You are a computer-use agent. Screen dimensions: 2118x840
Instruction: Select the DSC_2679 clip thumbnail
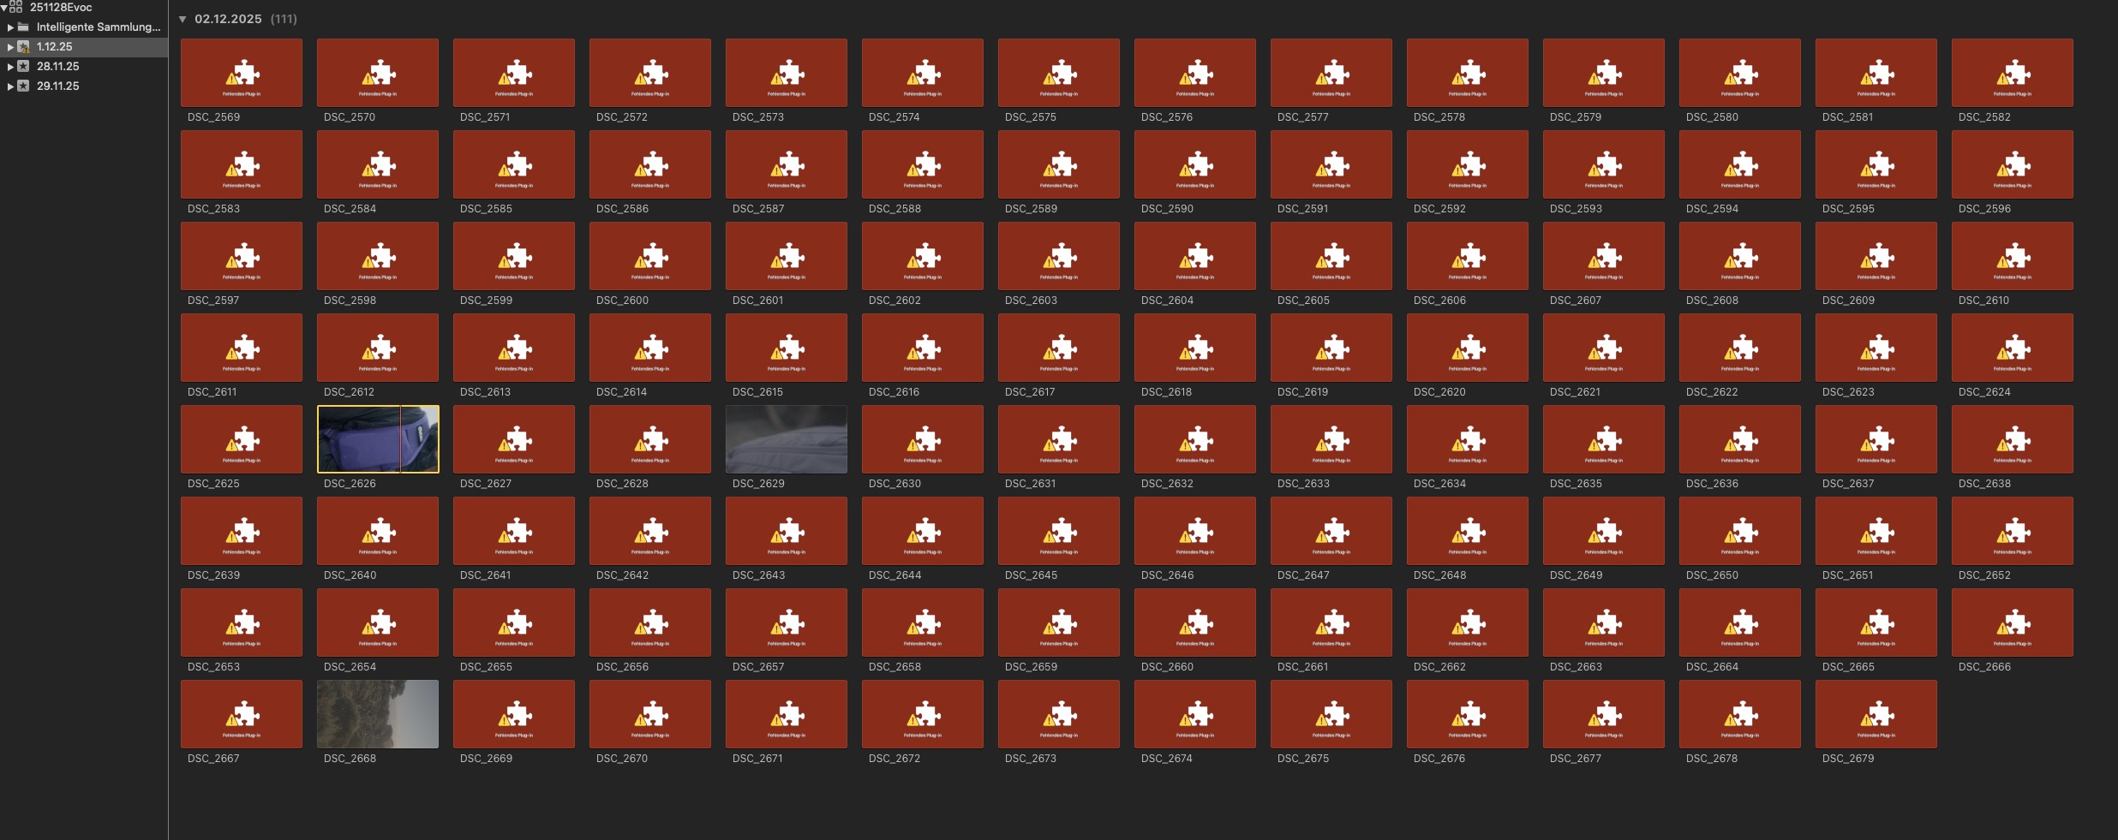click(1876, 714)
